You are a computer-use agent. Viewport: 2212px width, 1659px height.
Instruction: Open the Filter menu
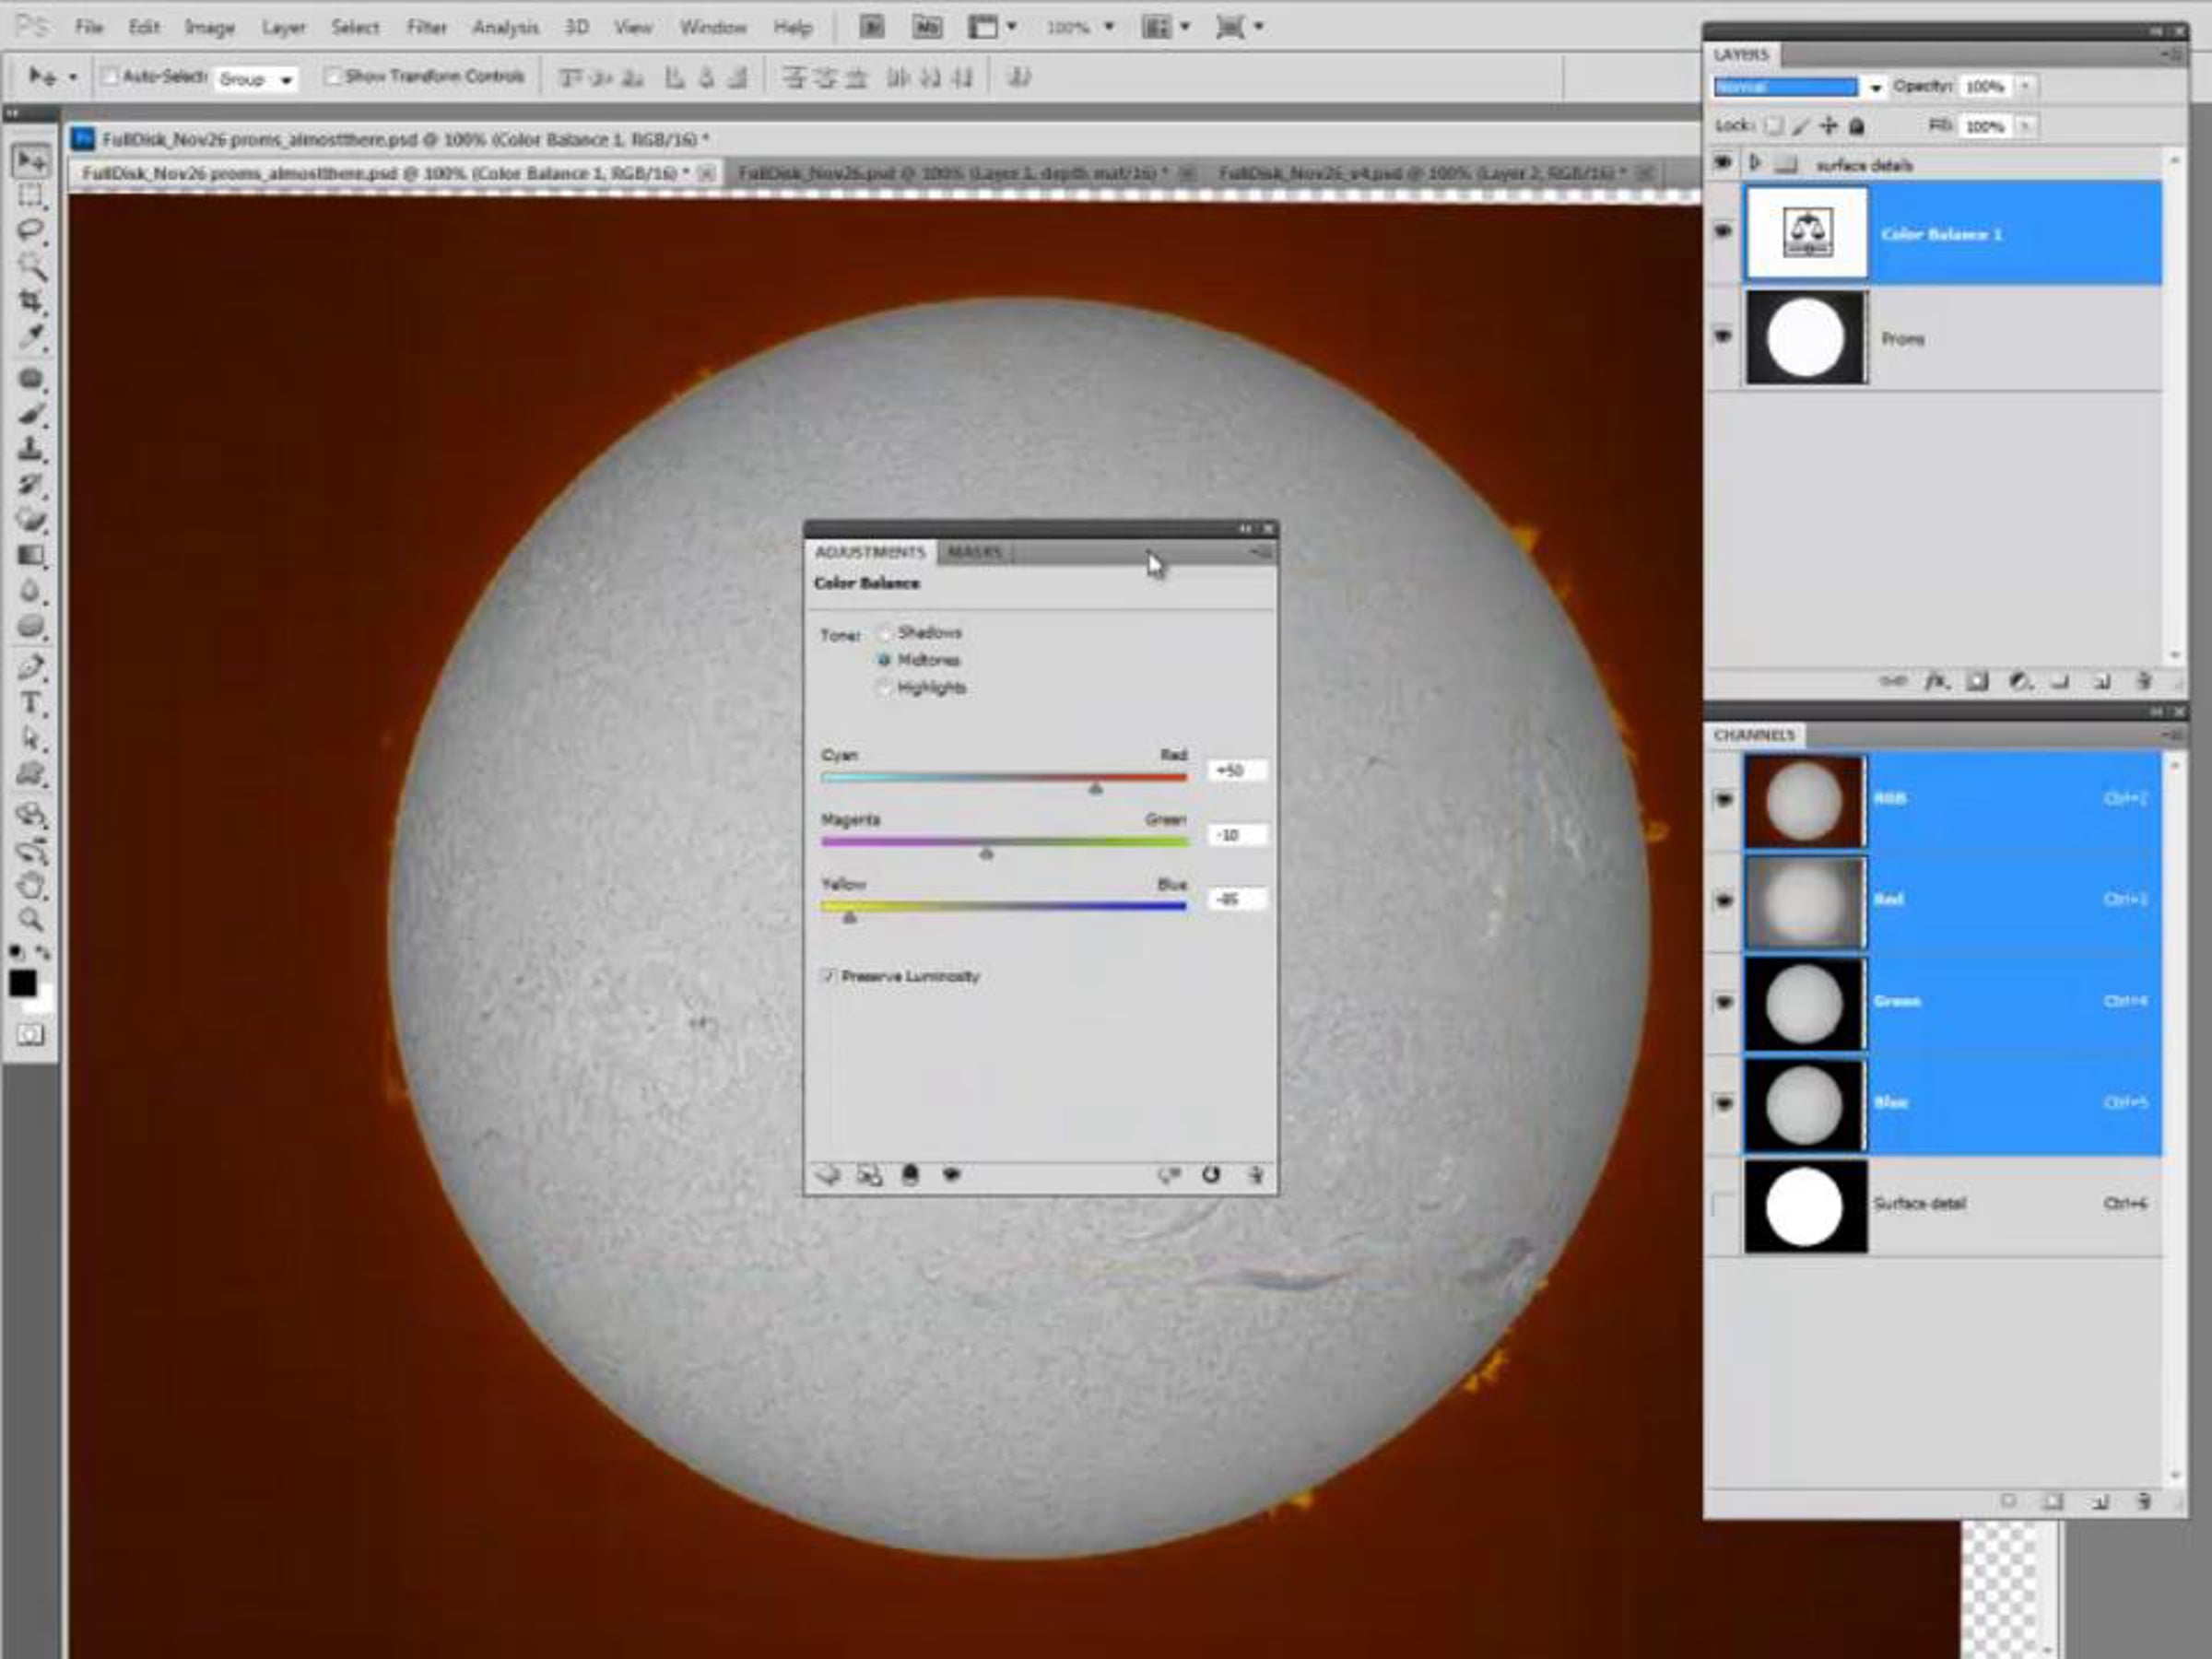point(426,27)
